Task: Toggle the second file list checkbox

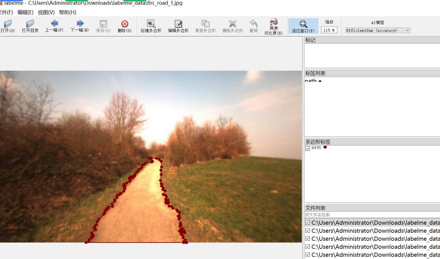Action: tap(308, 231)
